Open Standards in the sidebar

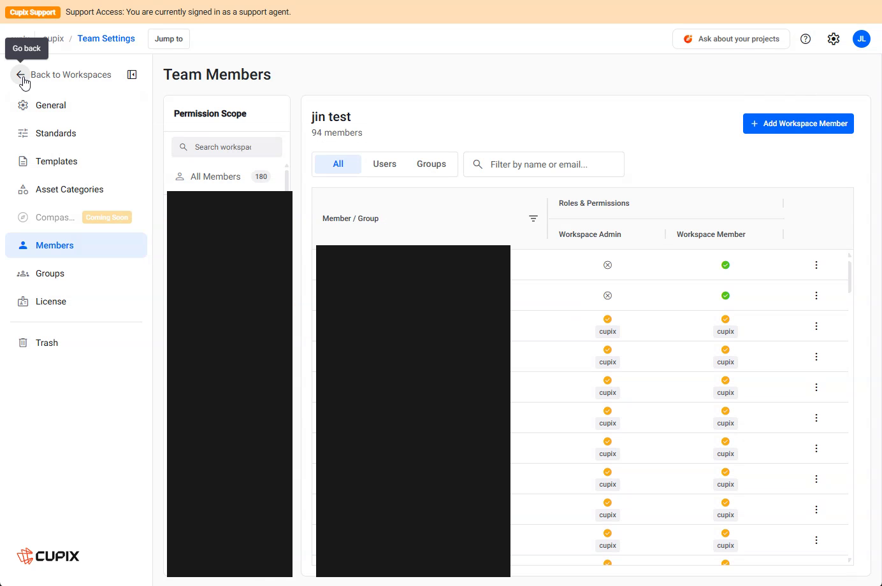pyautogui.click(x=76, y=133)
